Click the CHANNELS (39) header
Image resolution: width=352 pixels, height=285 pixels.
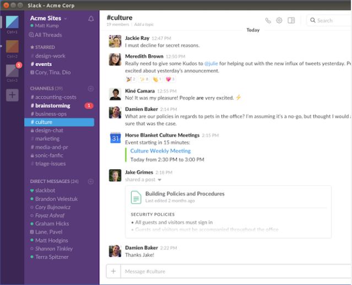pos(46,89)
